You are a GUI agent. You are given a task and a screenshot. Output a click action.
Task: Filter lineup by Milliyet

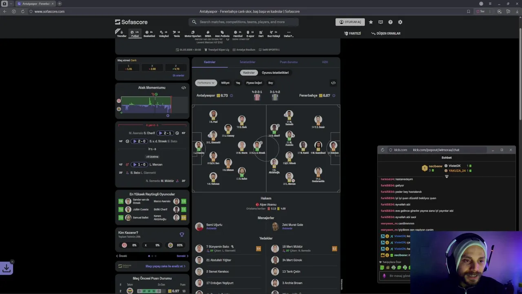[x=225, y=83]
